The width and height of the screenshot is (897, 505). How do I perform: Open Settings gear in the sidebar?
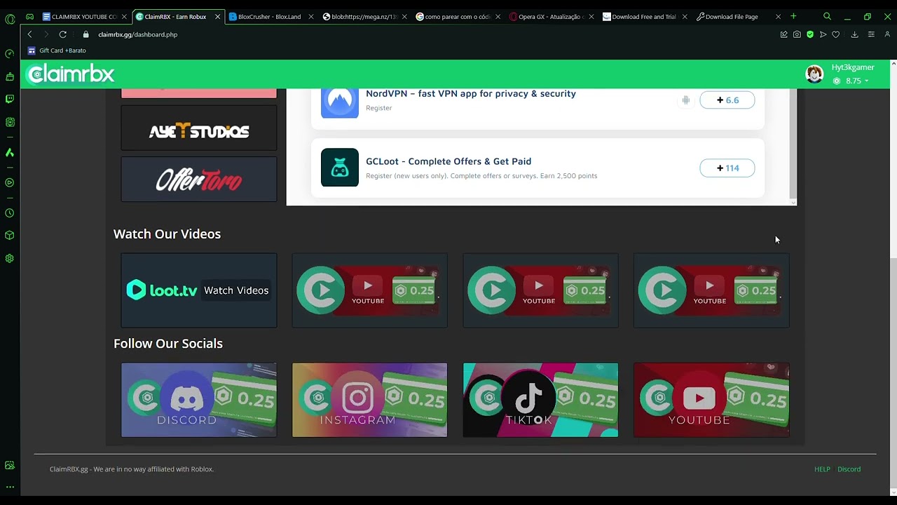[10, 258]
